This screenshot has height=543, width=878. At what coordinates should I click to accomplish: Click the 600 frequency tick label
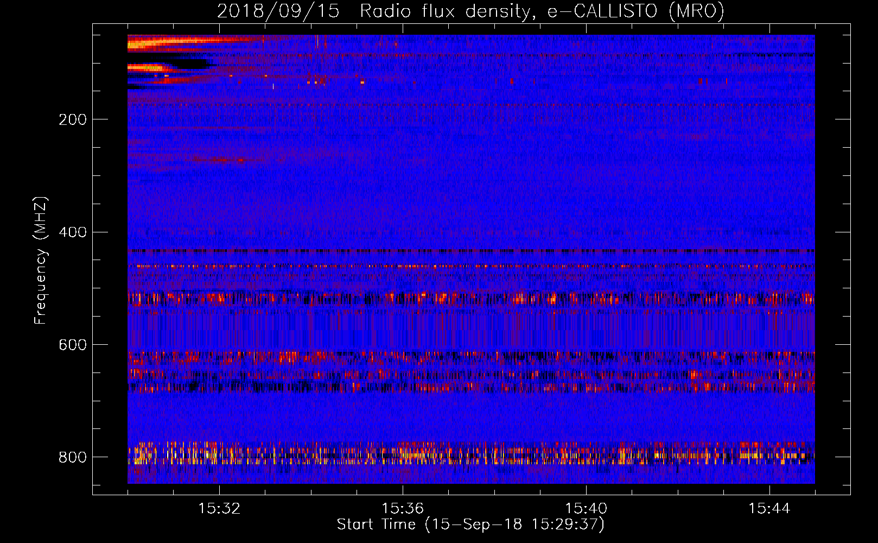(73, 345)
